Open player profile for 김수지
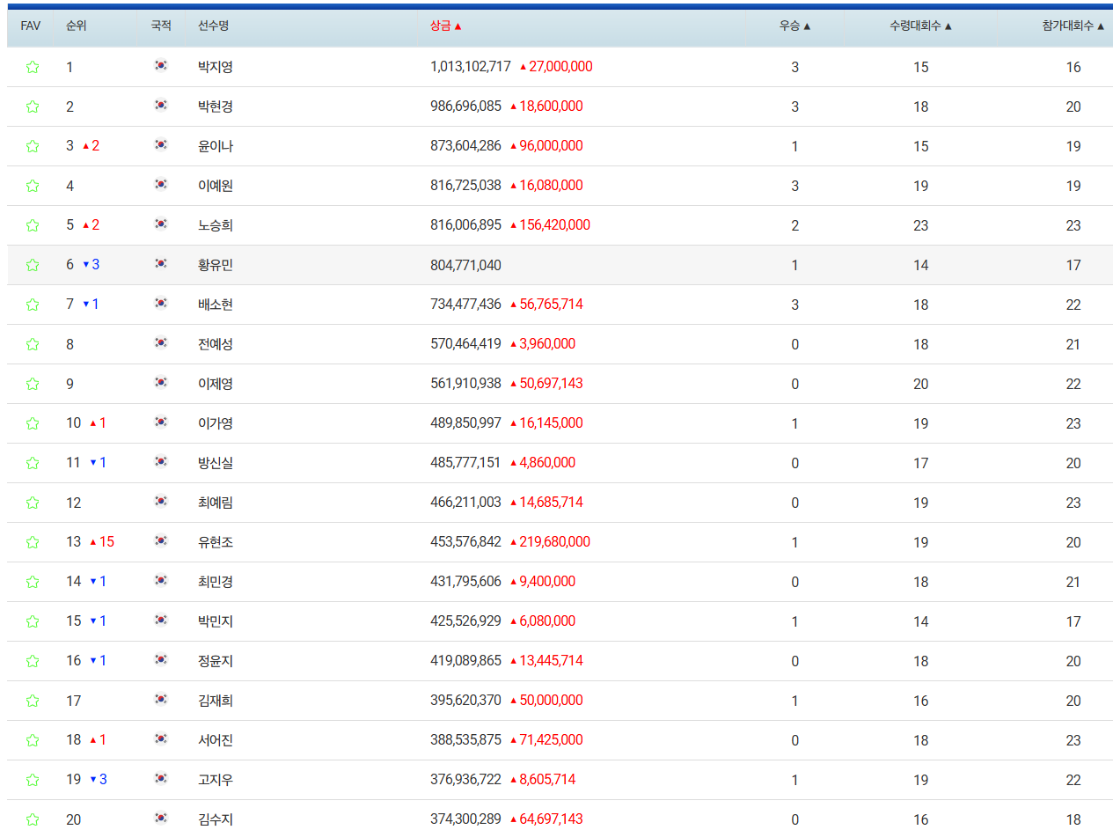1113x830 pixels. (216, 819)
